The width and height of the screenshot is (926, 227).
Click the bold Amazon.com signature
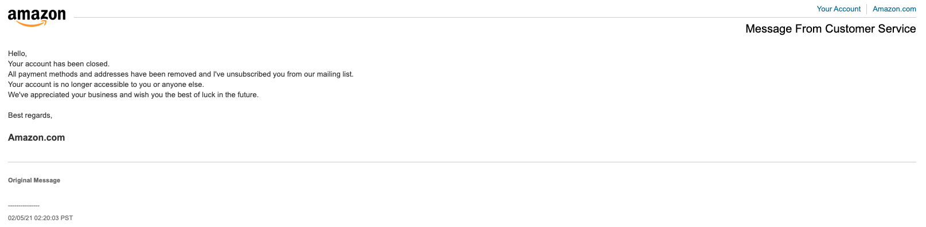pyautogui.click(x=36, y=138)
